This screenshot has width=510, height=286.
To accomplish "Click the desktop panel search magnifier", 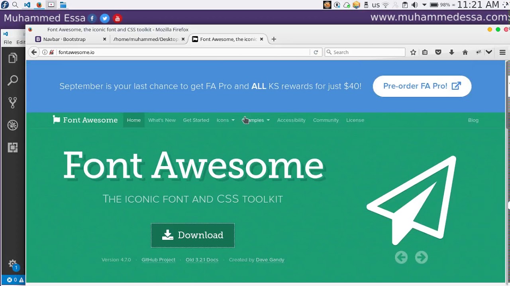I will [15, 5].
